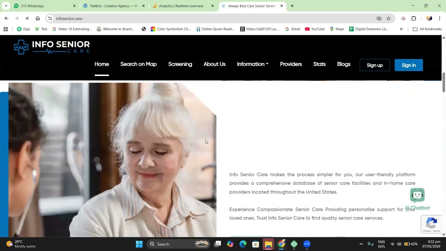Screen dimensions: 446x251
Task: Open the Wi-Fi network tray icon
Action: 392,244
